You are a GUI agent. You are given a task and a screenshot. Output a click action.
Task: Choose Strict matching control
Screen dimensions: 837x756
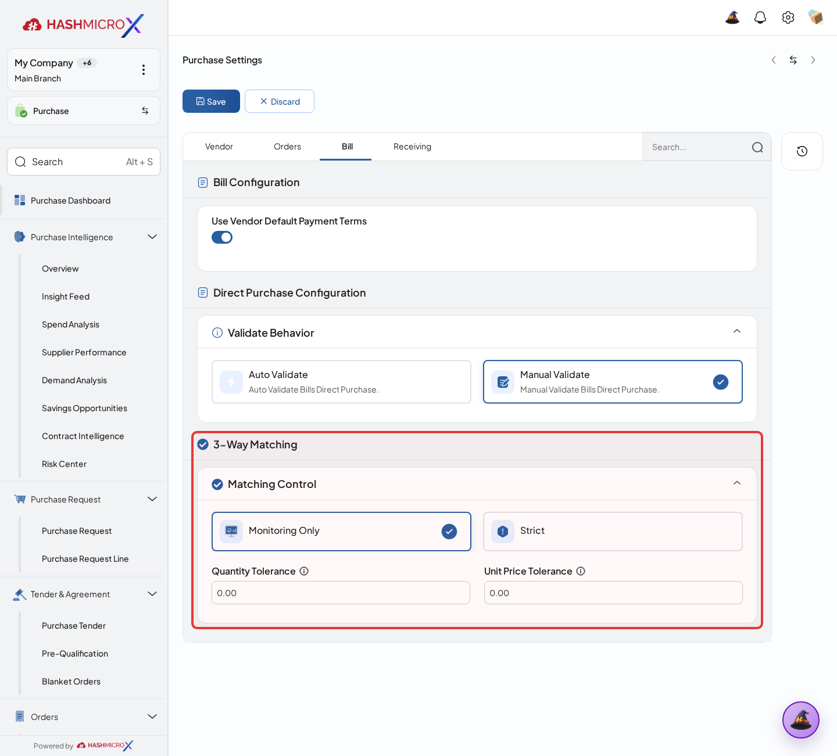point(613,532)
